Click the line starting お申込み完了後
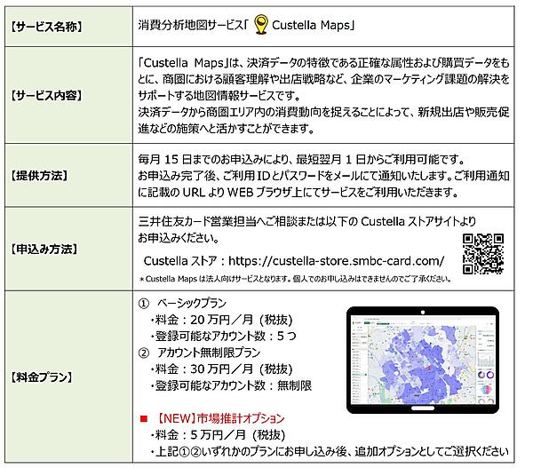 323,176
